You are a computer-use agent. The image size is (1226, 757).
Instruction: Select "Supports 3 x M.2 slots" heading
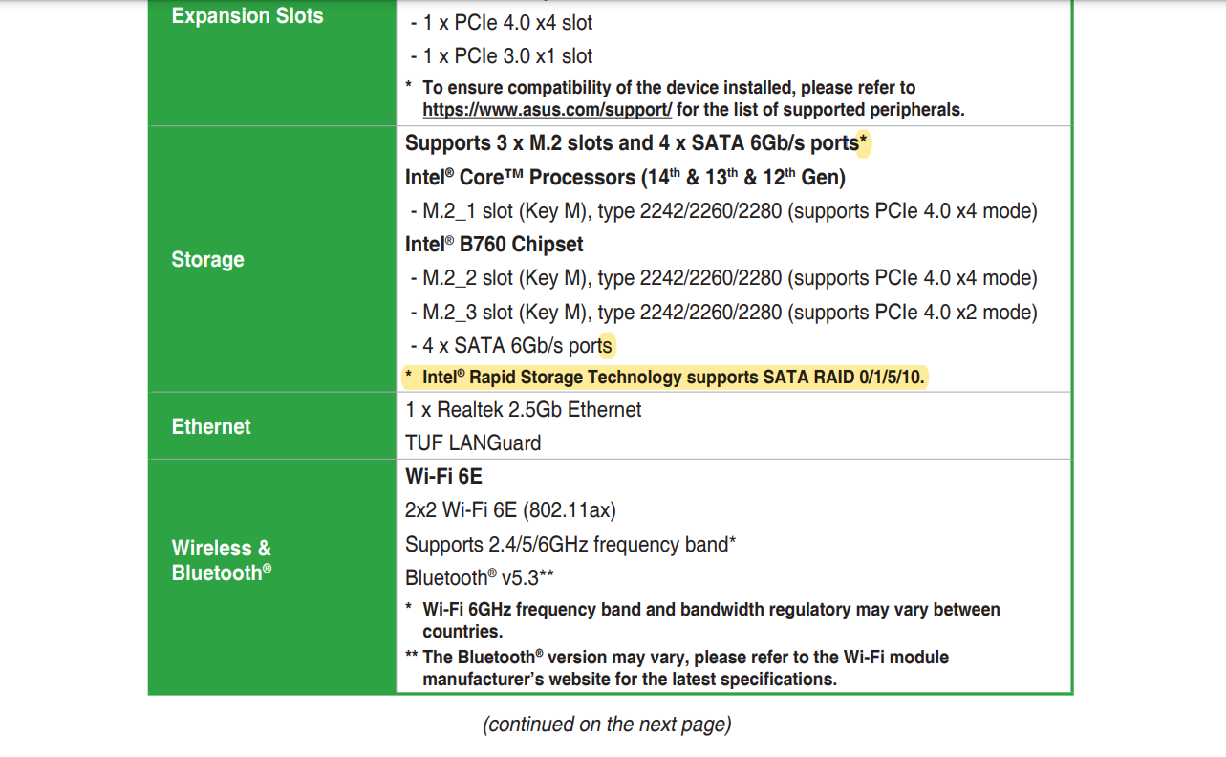pos(636,143)
